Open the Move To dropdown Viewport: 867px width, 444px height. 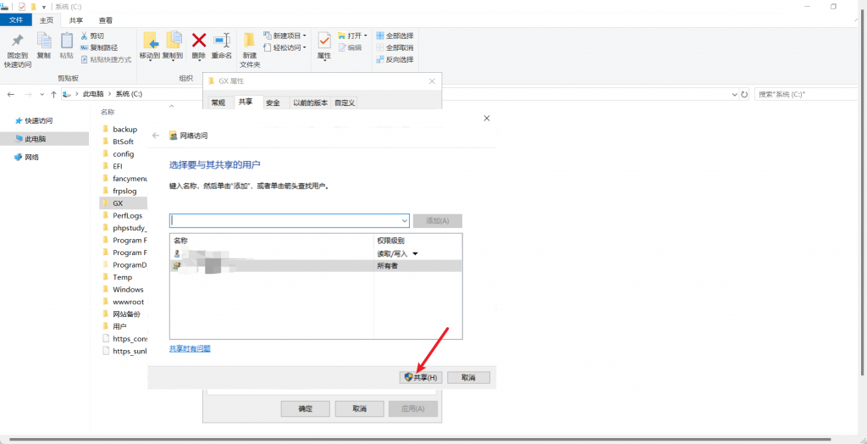point(150,56)
